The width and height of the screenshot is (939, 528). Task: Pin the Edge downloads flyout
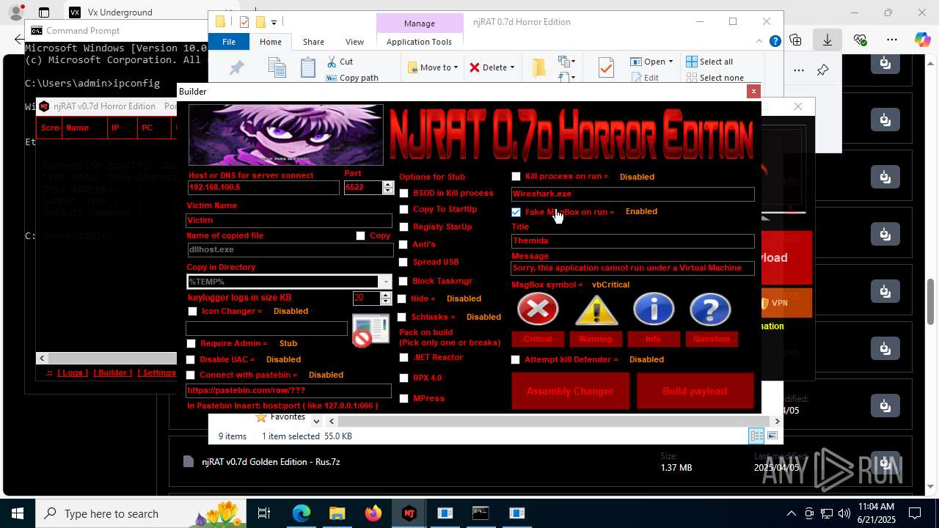tap(822, 70)
